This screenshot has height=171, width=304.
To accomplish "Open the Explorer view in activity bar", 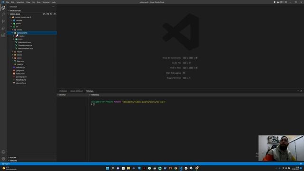I will [3, 8].
